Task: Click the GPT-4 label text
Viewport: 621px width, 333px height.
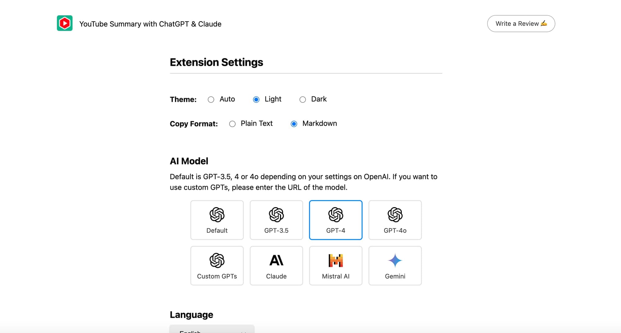Action: click(x=336, y=230)
